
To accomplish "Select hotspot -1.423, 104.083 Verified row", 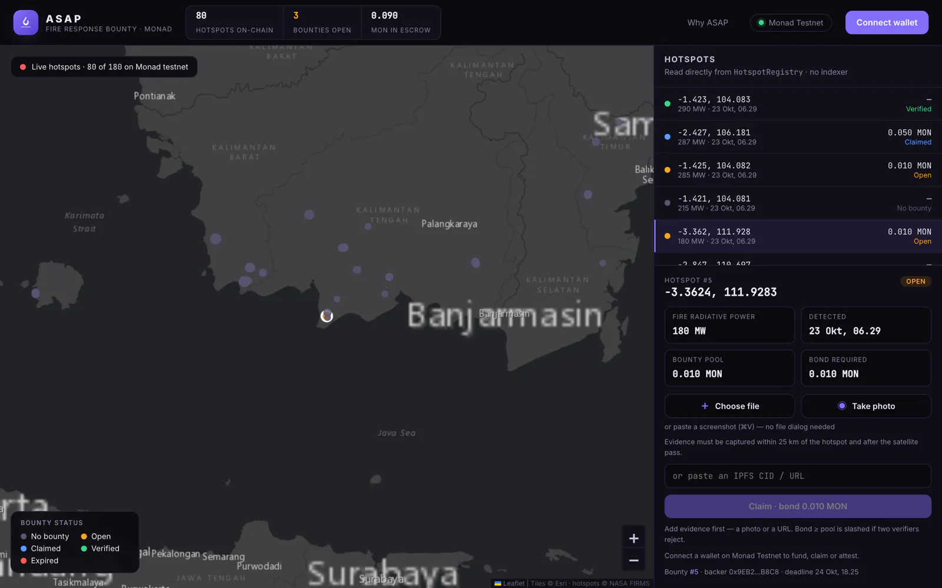I will pyautogui.click(x=798, y=104).
